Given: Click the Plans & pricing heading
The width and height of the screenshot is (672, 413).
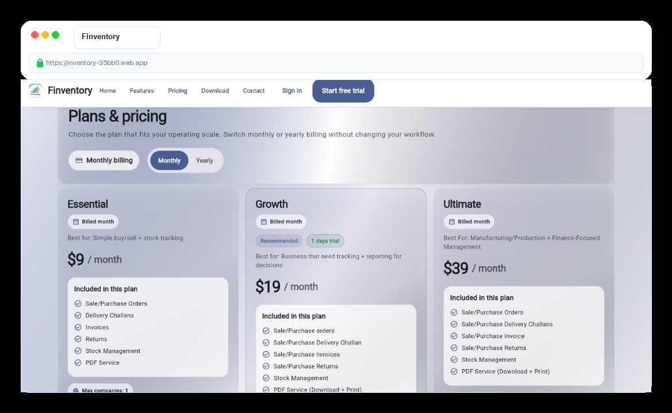Looking at the screenshot, I should point(117,117).
